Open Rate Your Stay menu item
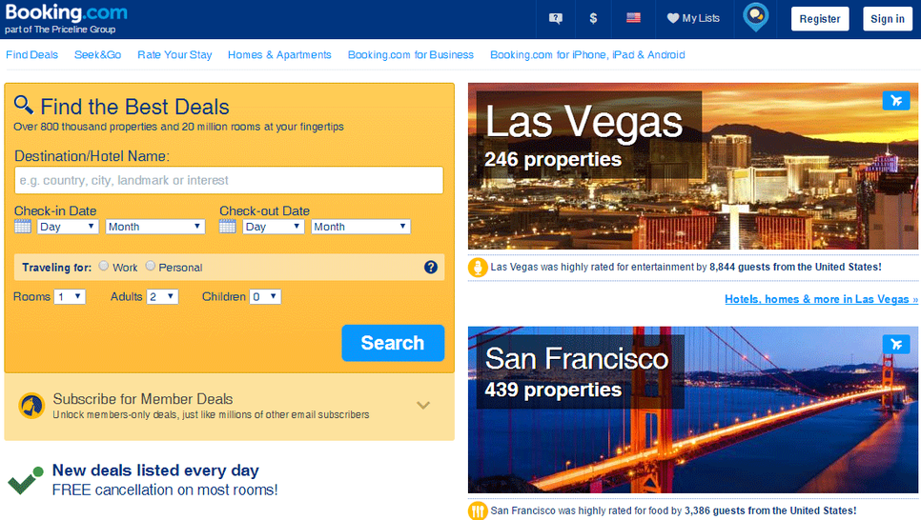 [x=174, y=54]
